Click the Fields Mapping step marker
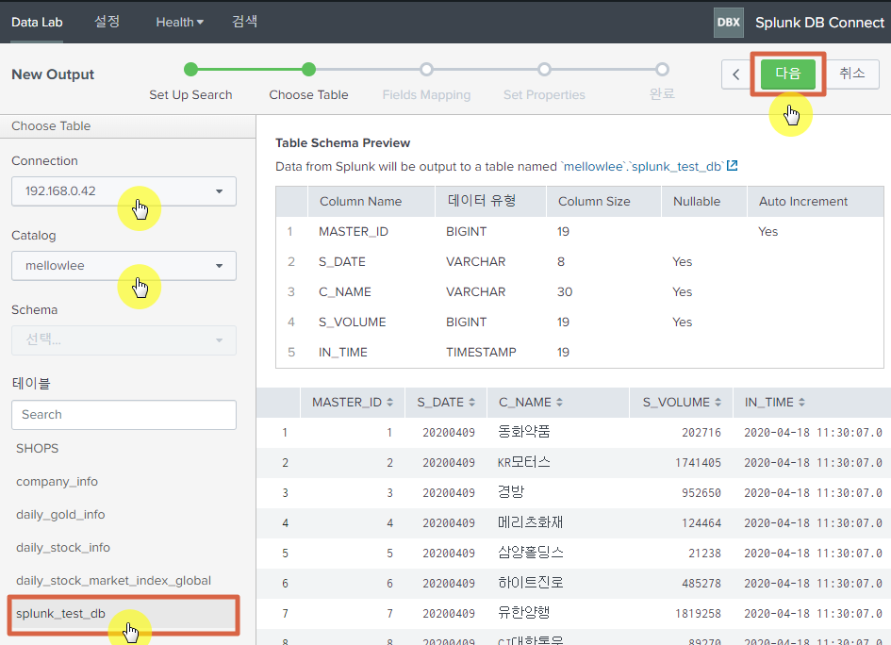The width and height of the screenshot is (891, 645). point(427,70)
